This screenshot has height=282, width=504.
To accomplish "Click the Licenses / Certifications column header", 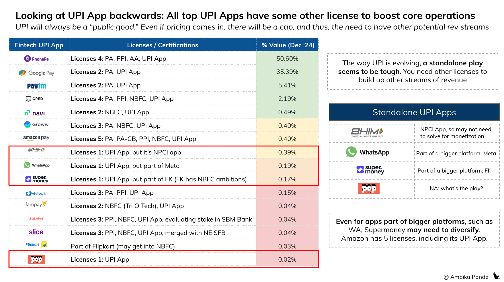I will pos(163,45).
